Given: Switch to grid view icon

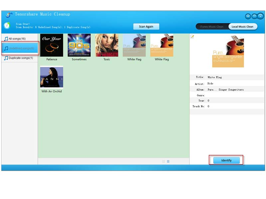Looking at the screenshot, I should tap(163, 161).
